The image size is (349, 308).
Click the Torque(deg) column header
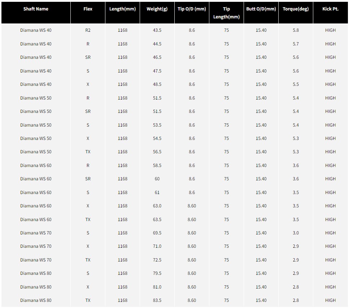(296, 9)
